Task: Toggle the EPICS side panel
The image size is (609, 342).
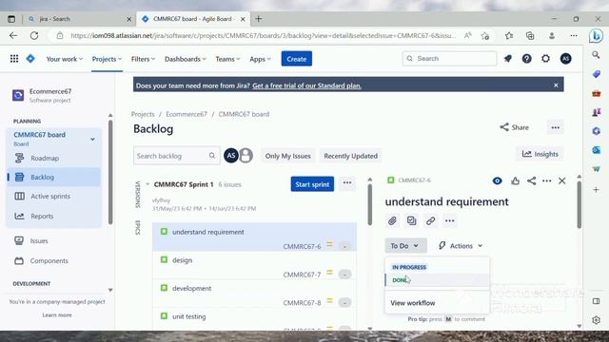Action: [x=137, y=228]
